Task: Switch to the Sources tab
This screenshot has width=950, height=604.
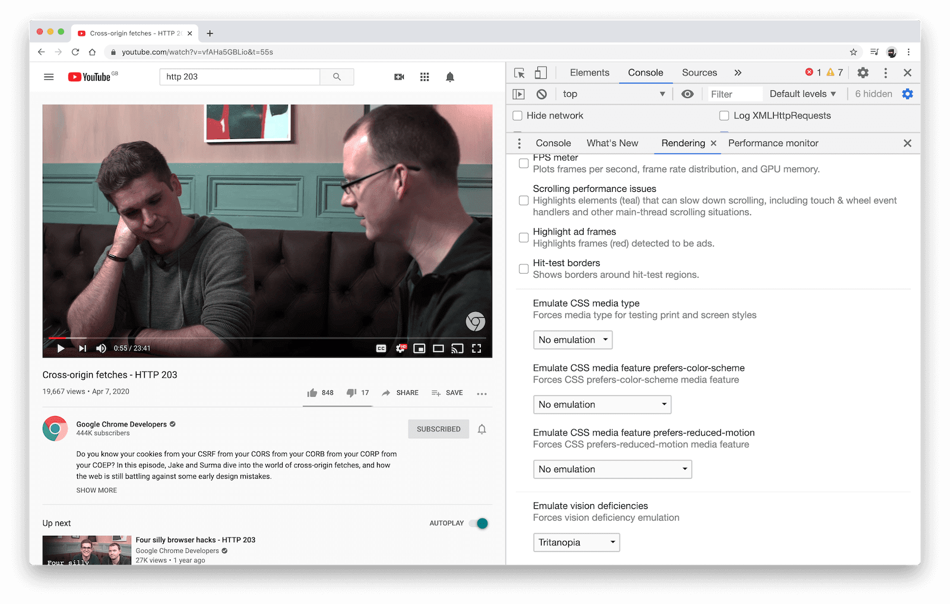Action: (699, 72)
